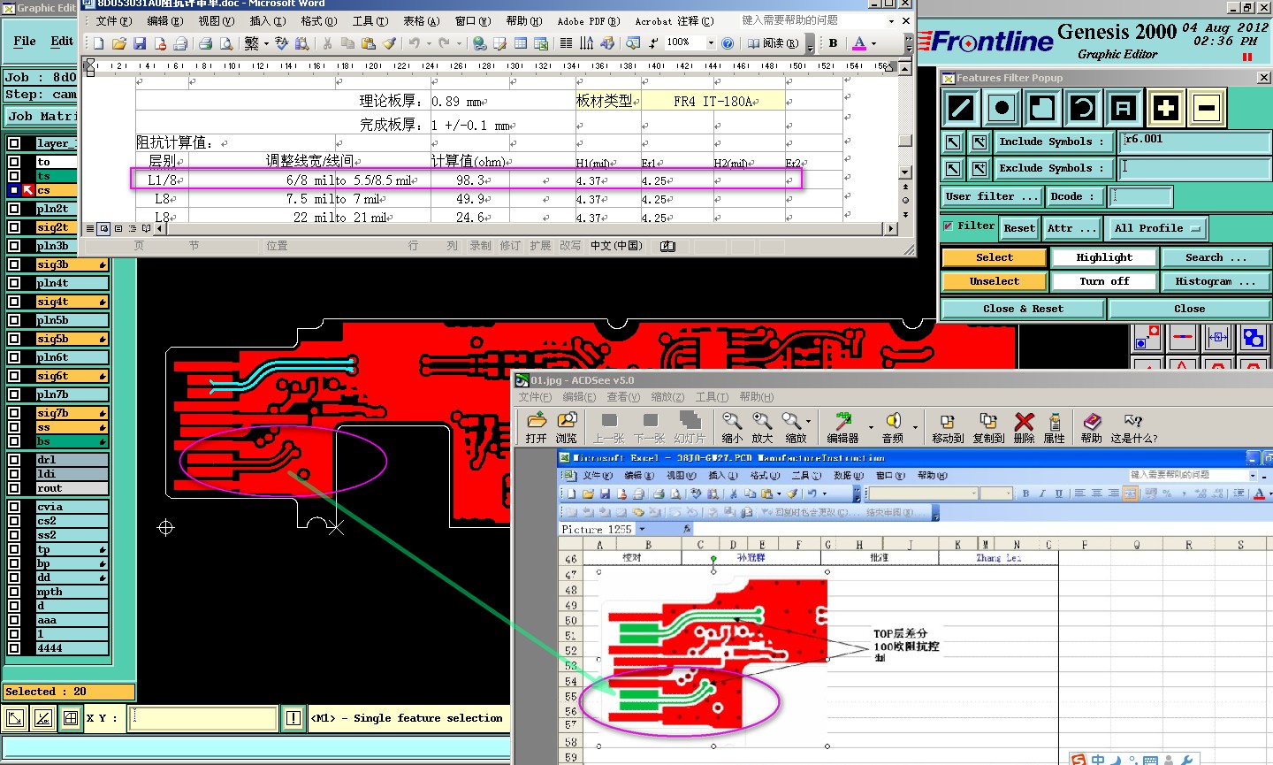Click the Dcode input field
Viewport: 1273px width, 765px height.
click(1140, 196)
